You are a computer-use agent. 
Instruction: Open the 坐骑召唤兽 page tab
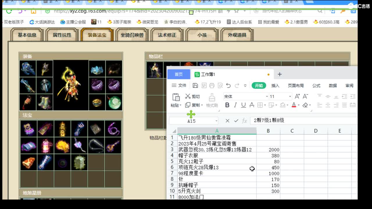point(132,35)
